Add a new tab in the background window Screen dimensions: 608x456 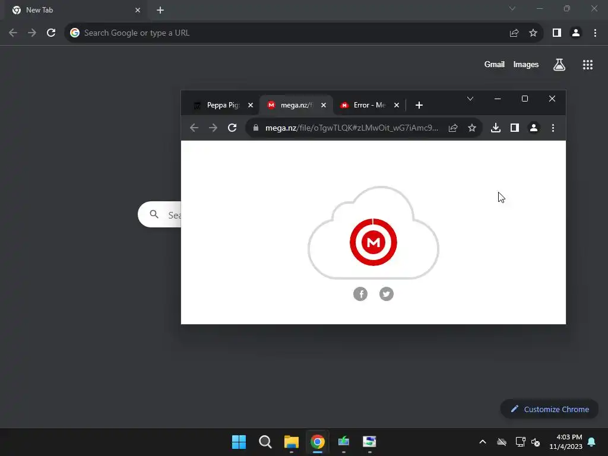[x=160, y=10]
